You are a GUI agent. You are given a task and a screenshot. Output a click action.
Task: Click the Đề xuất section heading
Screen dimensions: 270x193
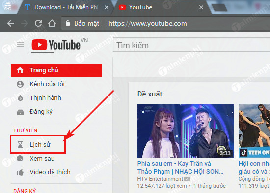coord(150,94)
